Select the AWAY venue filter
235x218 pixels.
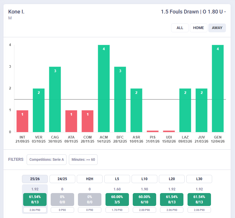point(217,28)
